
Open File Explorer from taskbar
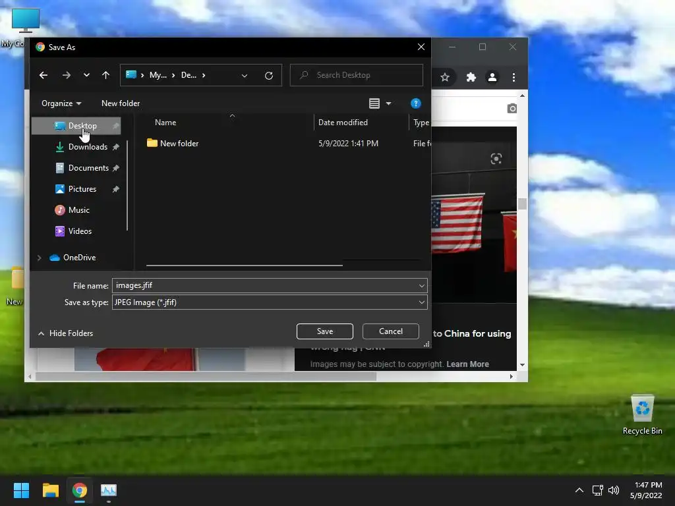pyautogui.click(x=50, y=490)
